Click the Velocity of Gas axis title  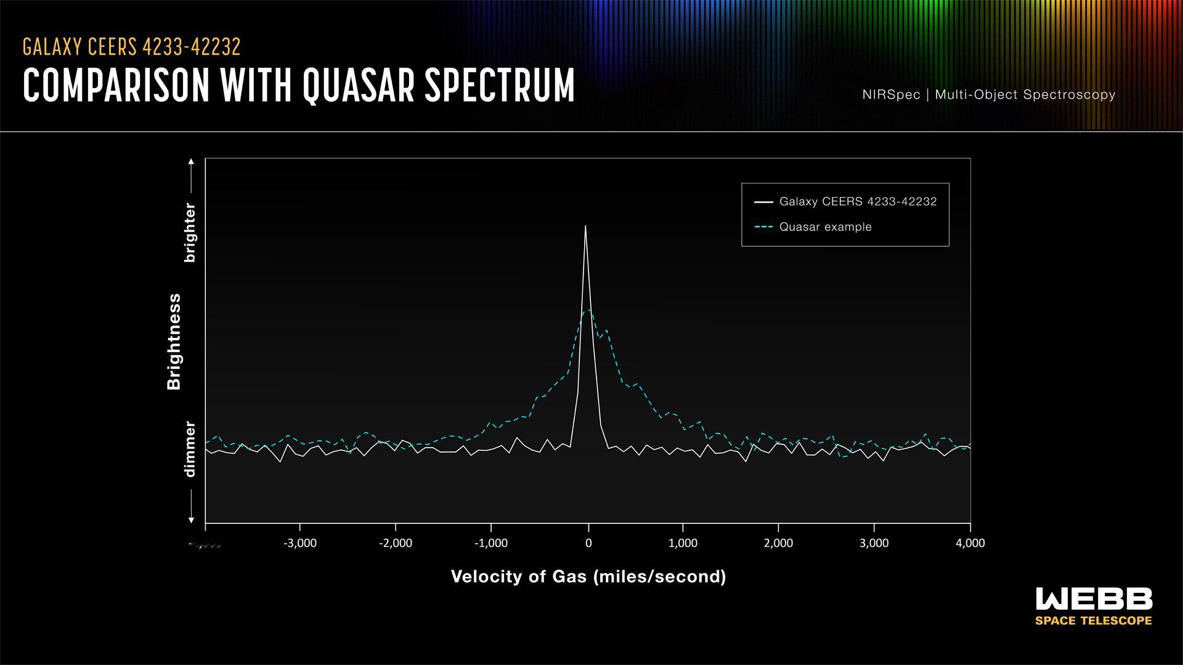[x=588, y=577]
